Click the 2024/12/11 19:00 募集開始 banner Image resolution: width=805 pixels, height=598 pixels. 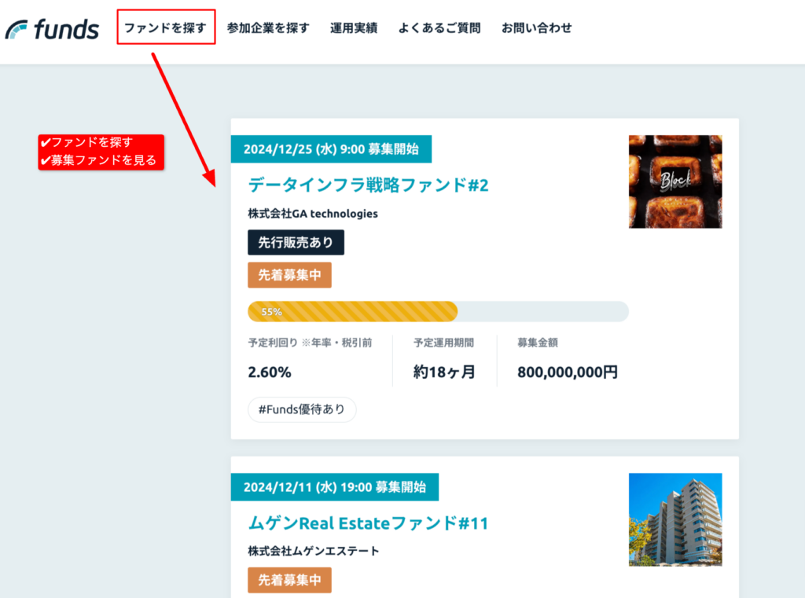click(334, 487)
